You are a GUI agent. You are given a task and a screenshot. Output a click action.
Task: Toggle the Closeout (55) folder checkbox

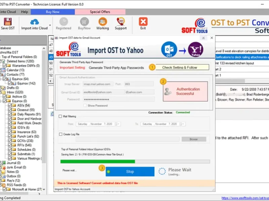[x=10, y=110]
